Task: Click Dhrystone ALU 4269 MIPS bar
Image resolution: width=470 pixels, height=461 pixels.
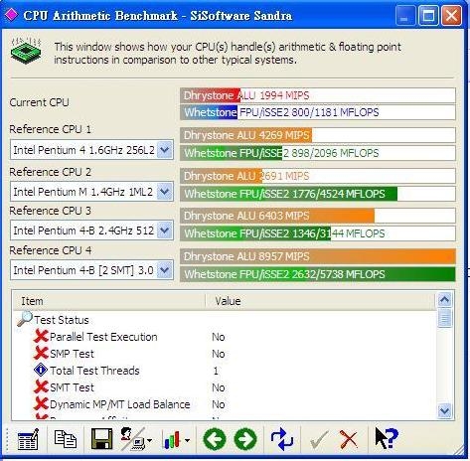Action: click(x=318, y=135)
